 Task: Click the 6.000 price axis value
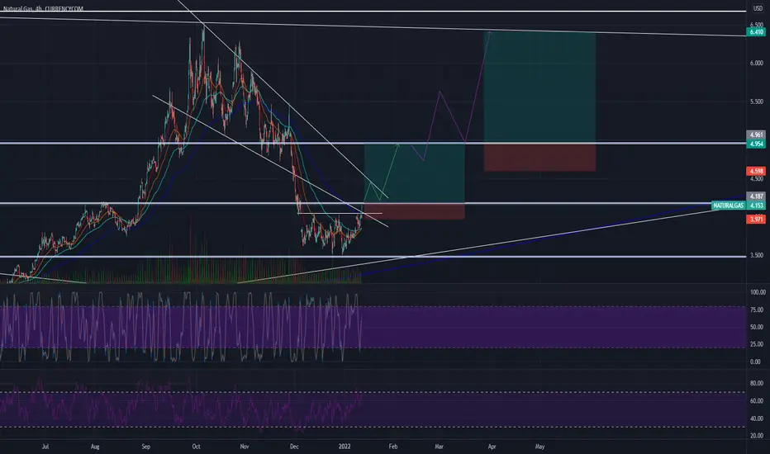point(756,63)
